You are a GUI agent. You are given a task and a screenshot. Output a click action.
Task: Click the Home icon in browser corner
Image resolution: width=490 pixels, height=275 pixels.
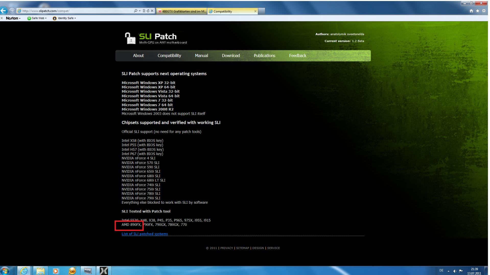(472, 11)
